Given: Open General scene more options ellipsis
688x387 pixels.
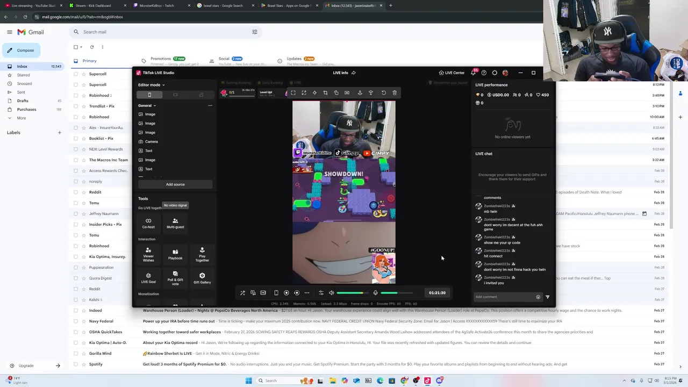Looking at the screenshot, I should click(x=210, y=105).
